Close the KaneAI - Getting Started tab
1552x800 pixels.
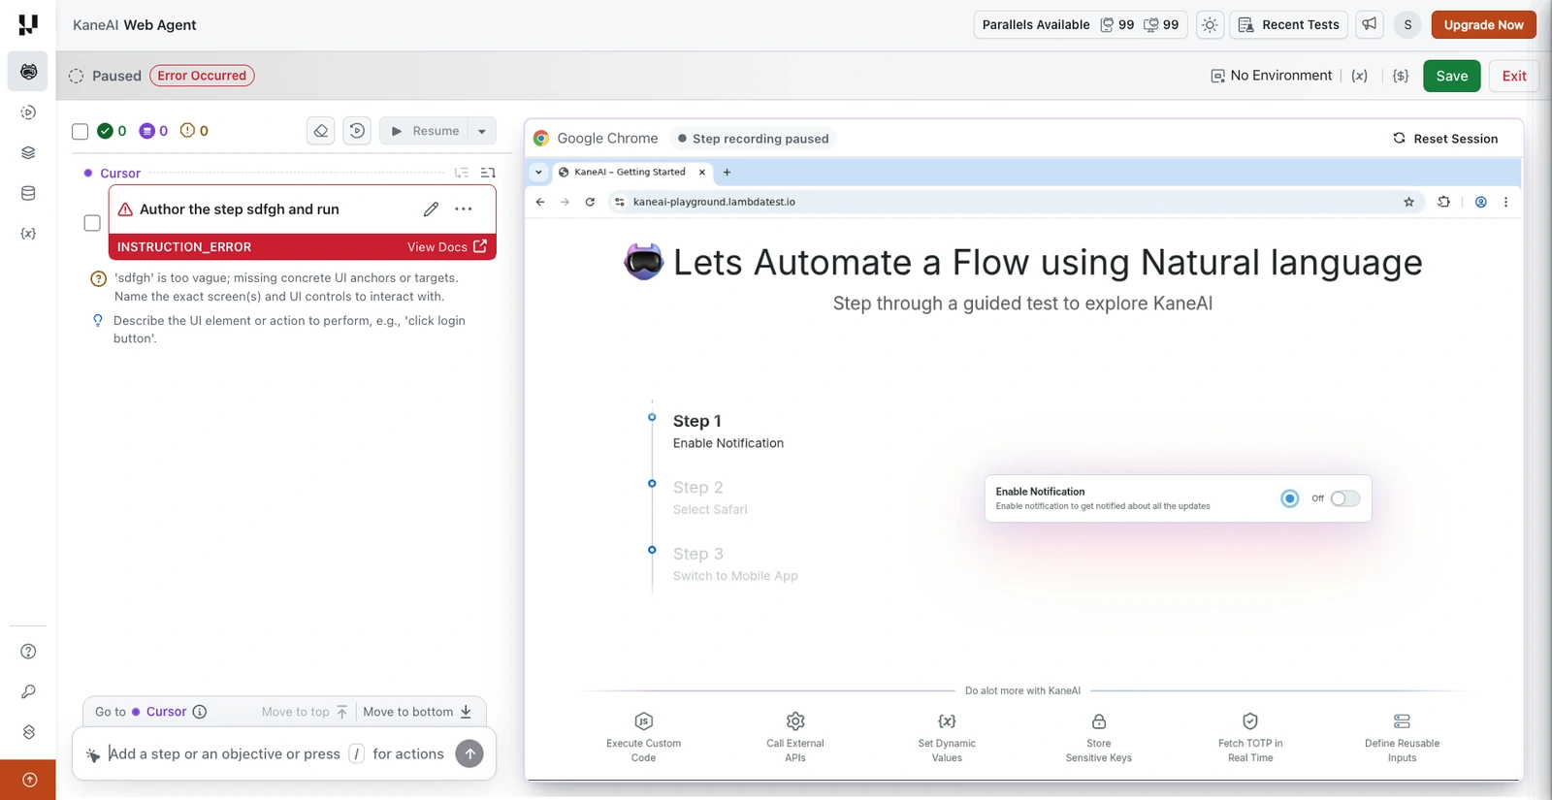point(702,173)
